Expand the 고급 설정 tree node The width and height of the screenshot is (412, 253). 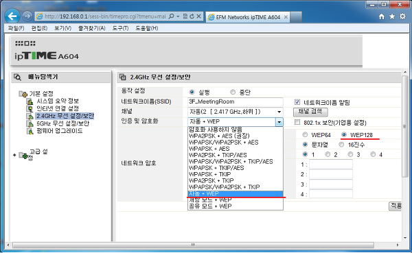(14, 155)
